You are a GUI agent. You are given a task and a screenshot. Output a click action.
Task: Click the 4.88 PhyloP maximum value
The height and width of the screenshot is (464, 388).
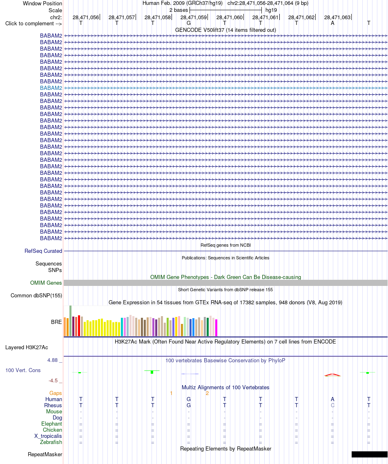pyautogui.click(x=52, y=360)
